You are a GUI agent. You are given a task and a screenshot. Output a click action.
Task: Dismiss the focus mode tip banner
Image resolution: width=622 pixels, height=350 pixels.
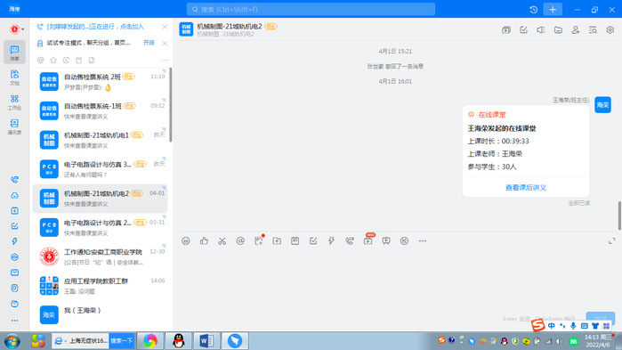(165, 43)
